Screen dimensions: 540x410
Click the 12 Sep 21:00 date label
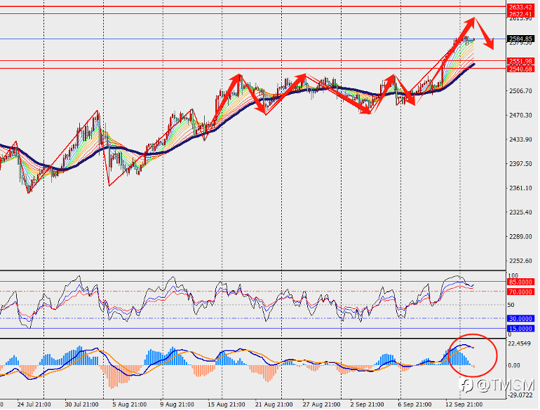point(464,404)
